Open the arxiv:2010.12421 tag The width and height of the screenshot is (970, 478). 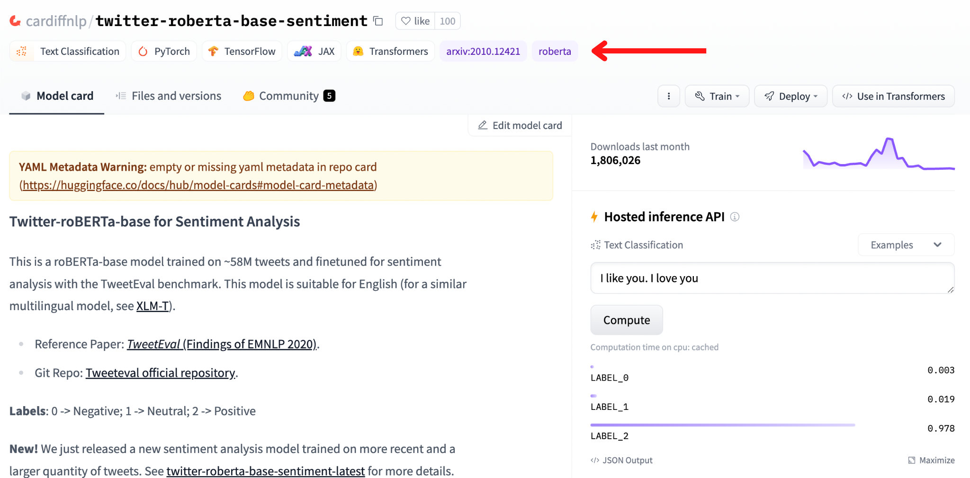[x=483, y=51]
